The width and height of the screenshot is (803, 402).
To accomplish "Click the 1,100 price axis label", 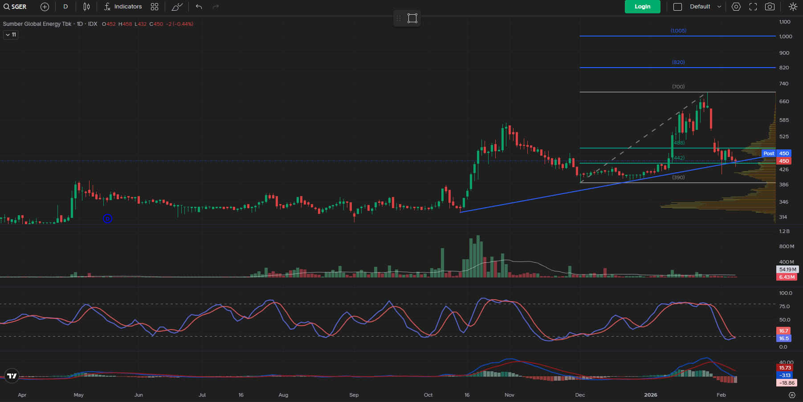I will click(x=785, y=22).
